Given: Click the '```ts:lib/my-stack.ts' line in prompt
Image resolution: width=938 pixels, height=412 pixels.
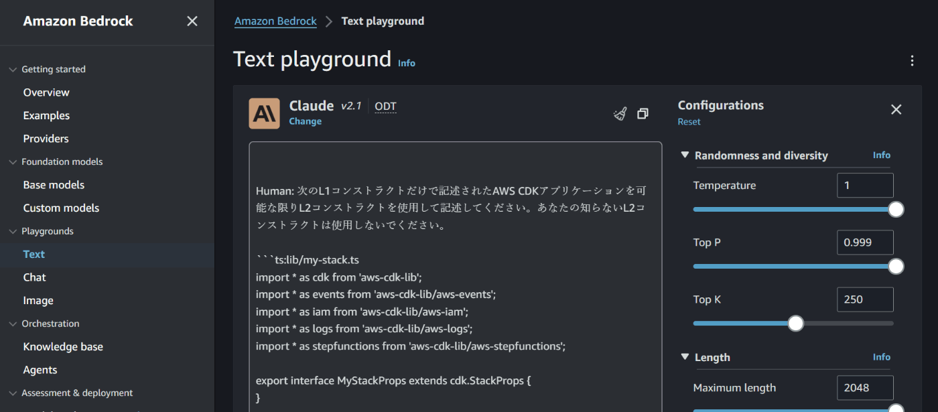Looking at the screenshot, I should point(309,260).
